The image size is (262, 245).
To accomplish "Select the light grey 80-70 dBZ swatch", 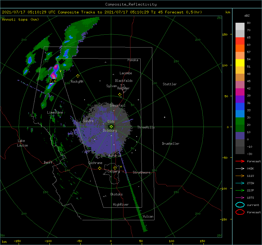I will [240, 27].
